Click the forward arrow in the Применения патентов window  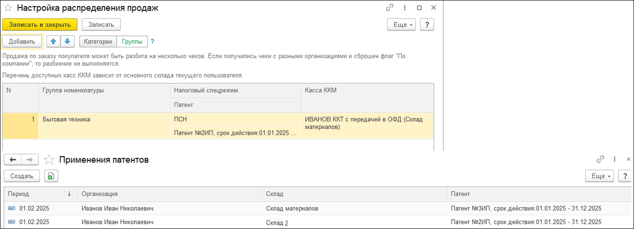point(29,160)
